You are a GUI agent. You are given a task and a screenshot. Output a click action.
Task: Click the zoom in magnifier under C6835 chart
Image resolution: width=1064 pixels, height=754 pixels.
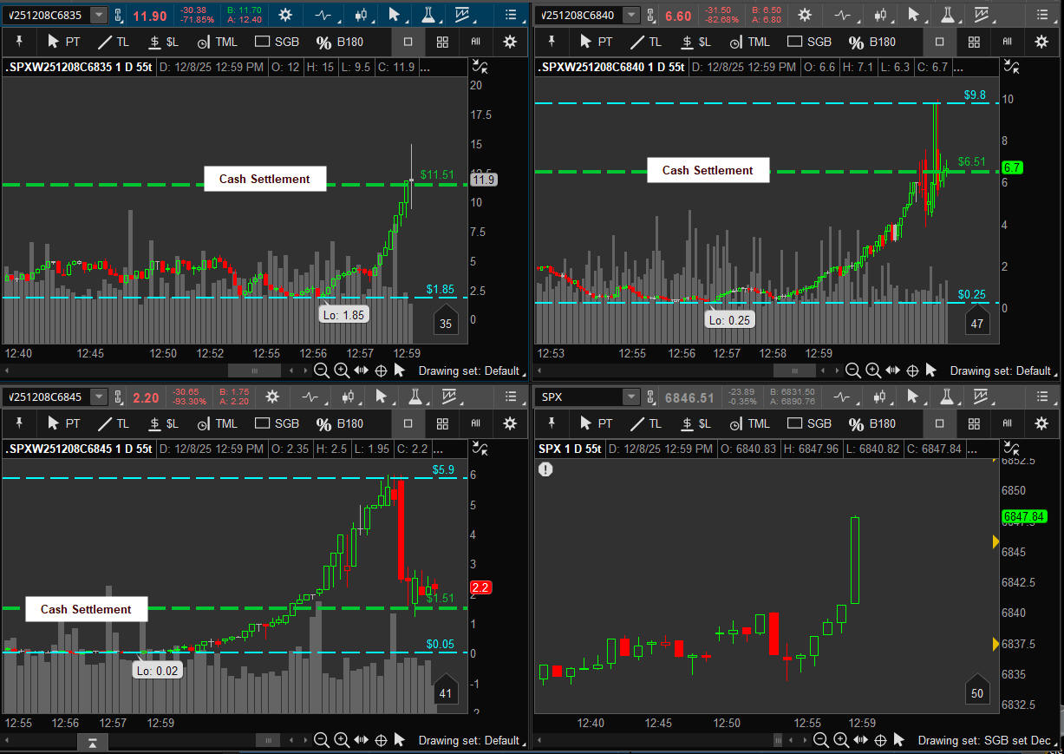[x=342, y=370]
